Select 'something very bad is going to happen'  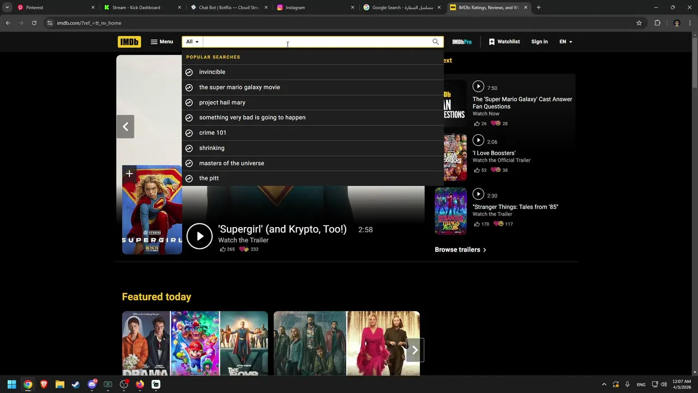point(312,117)
